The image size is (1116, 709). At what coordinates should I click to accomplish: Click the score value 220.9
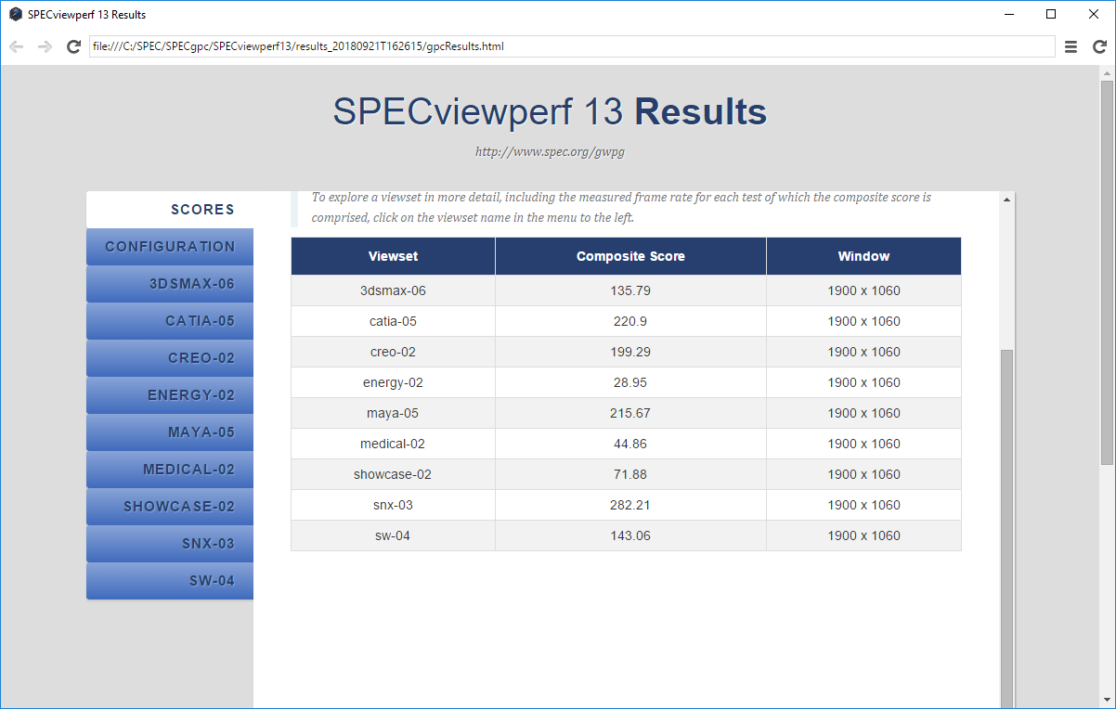[630, 321]
